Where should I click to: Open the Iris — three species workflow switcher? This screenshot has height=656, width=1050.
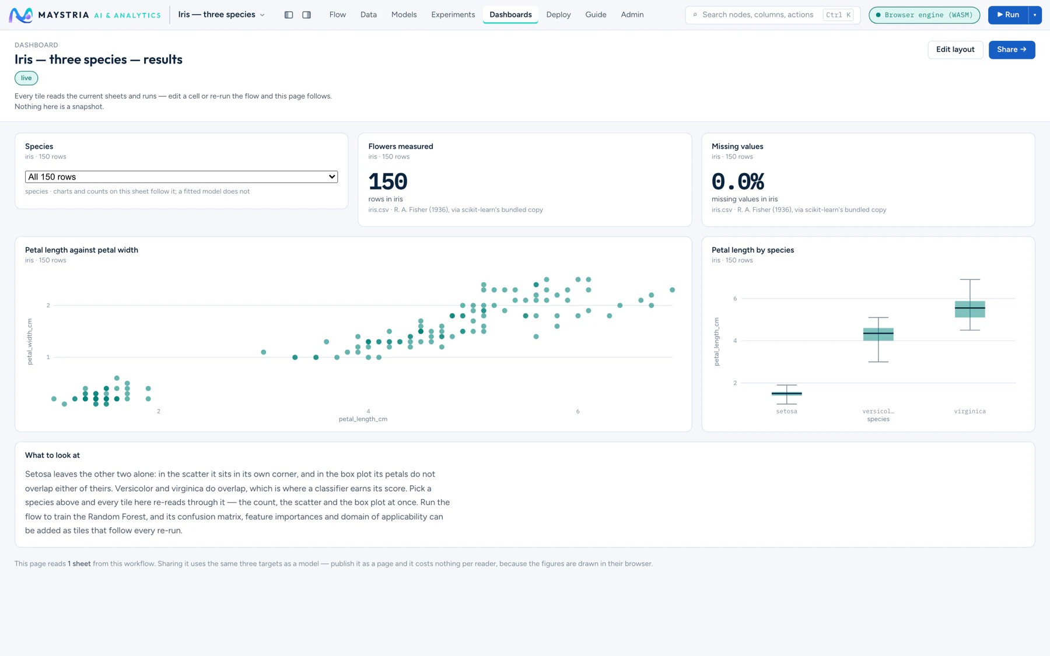pyautogui.click(x=222, y=15)
